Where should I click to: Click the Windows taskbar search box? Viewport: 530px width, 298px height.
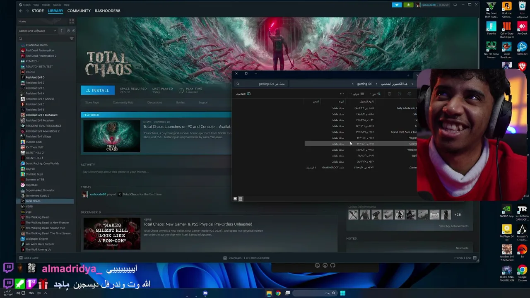[x=316, y=293]
